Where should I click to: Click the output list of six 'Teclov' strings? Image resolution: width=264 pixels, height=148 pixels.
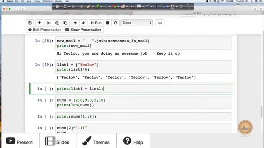(126, 78)
